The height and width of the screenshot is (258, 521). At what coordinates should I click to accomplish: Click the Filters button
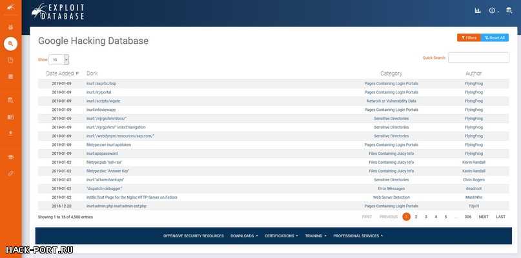pos(469,38)
